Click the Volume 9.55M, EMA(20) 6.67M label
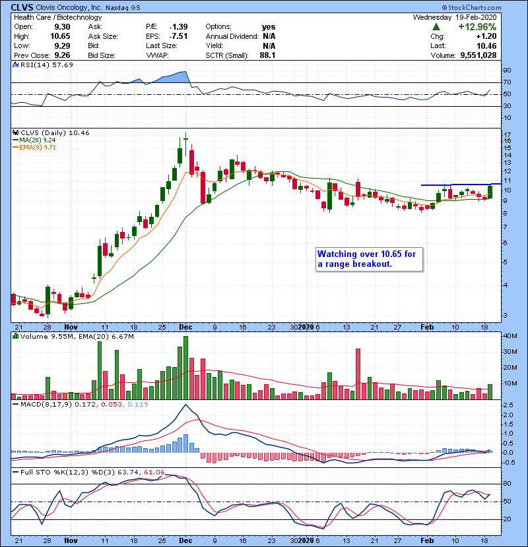 (77, 337)
